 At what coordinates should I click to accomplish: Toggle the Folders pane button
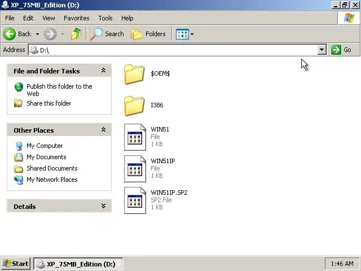(148, 34)
